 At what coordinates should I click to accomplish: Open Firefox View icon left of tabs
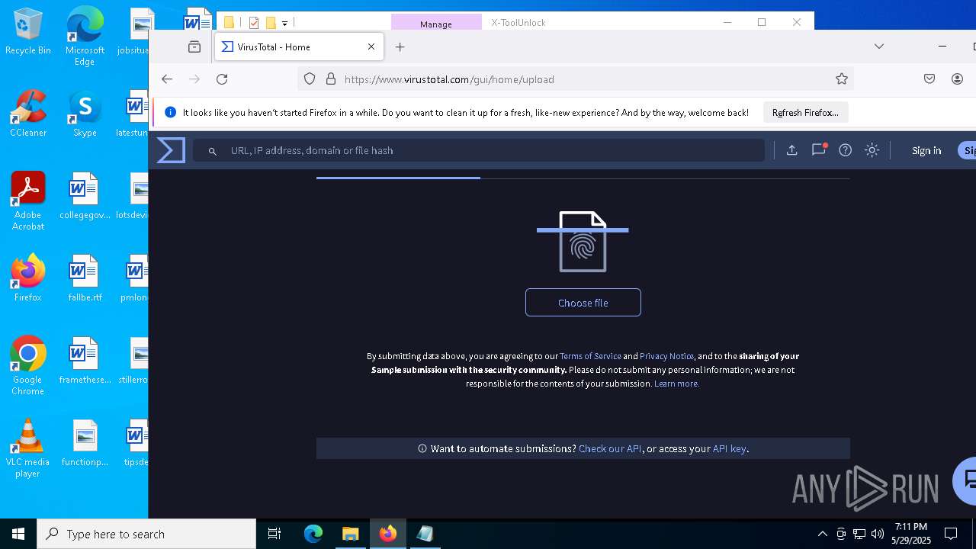(194, 47)
